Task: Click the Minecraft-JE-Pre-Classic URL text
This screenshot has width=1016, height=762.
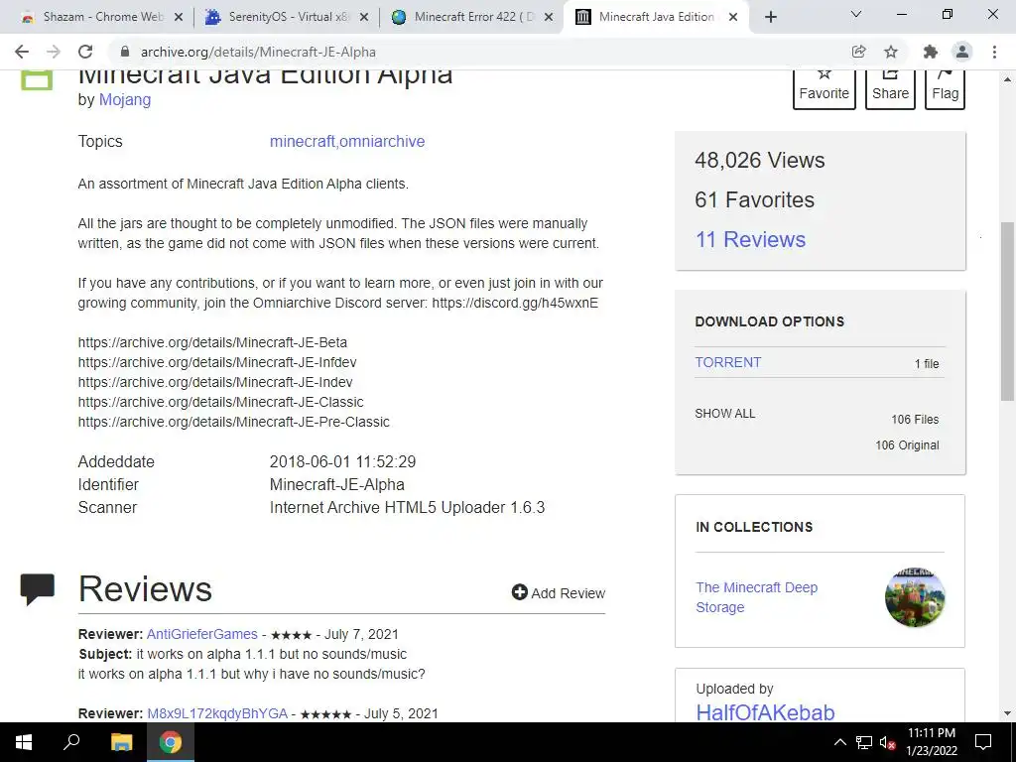Action: coord(234,422)
